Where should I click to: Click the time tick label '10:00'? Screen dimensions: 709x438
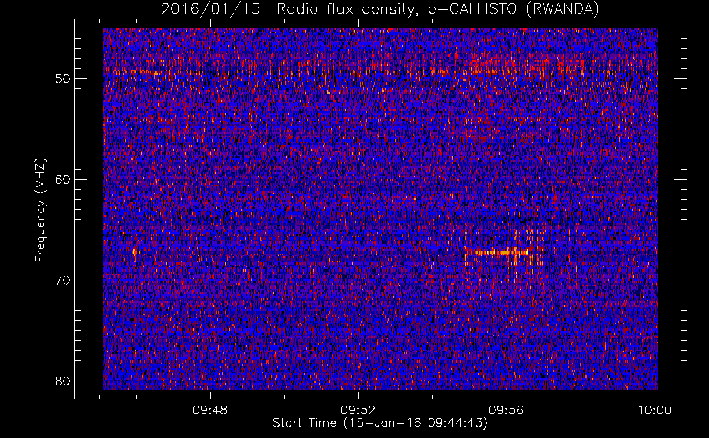[x=654, y=410]
